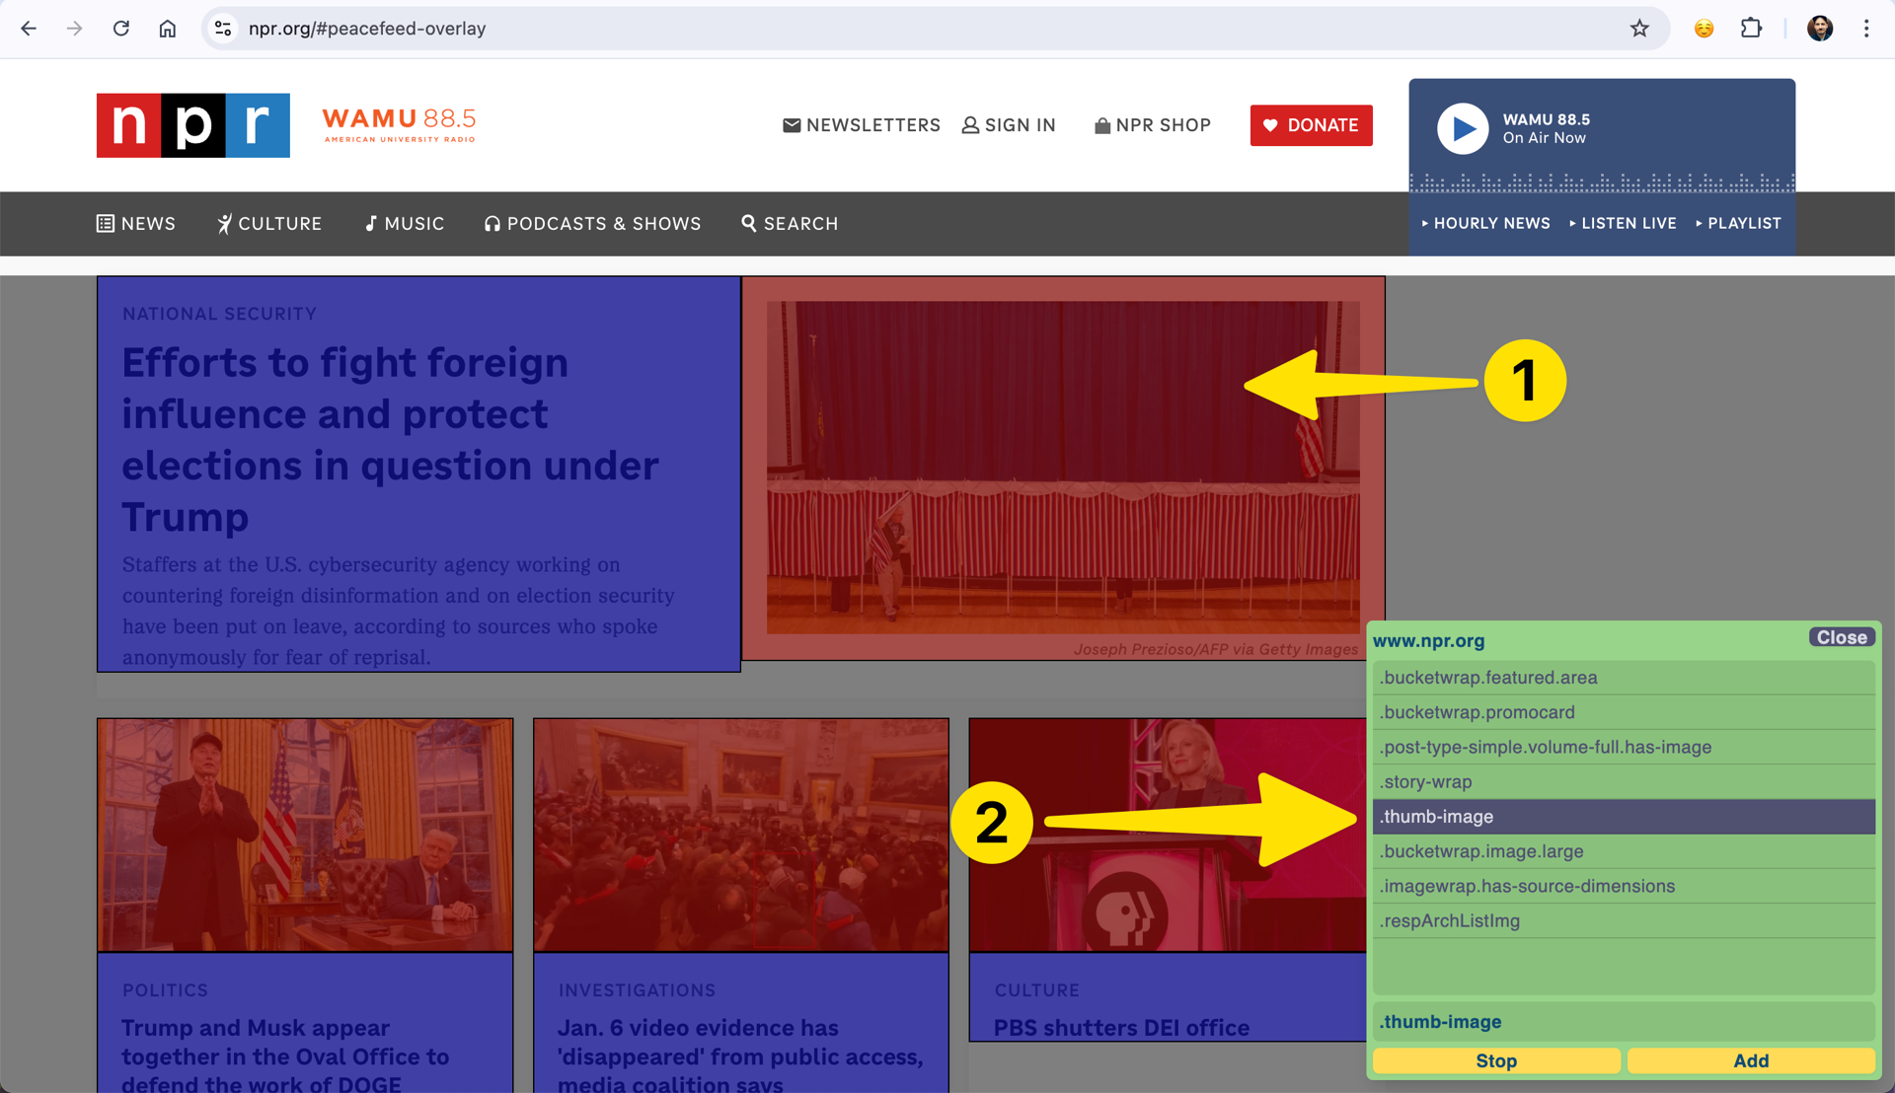Open the emoji face extension icon

1704,29
